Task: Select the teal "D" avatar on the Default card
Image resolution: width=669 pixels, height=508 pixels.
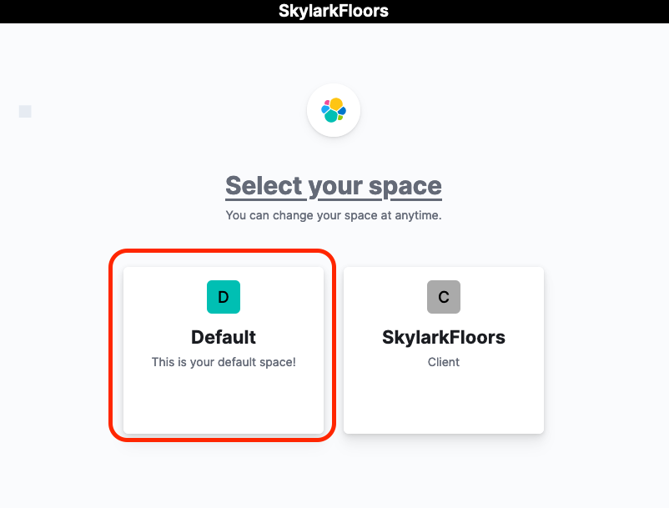Action: (x=223, y=297)
